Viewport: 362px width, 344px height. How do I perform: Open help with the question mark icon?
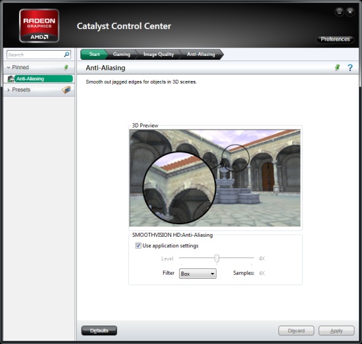pyautogui.click(x=350, y=68)
